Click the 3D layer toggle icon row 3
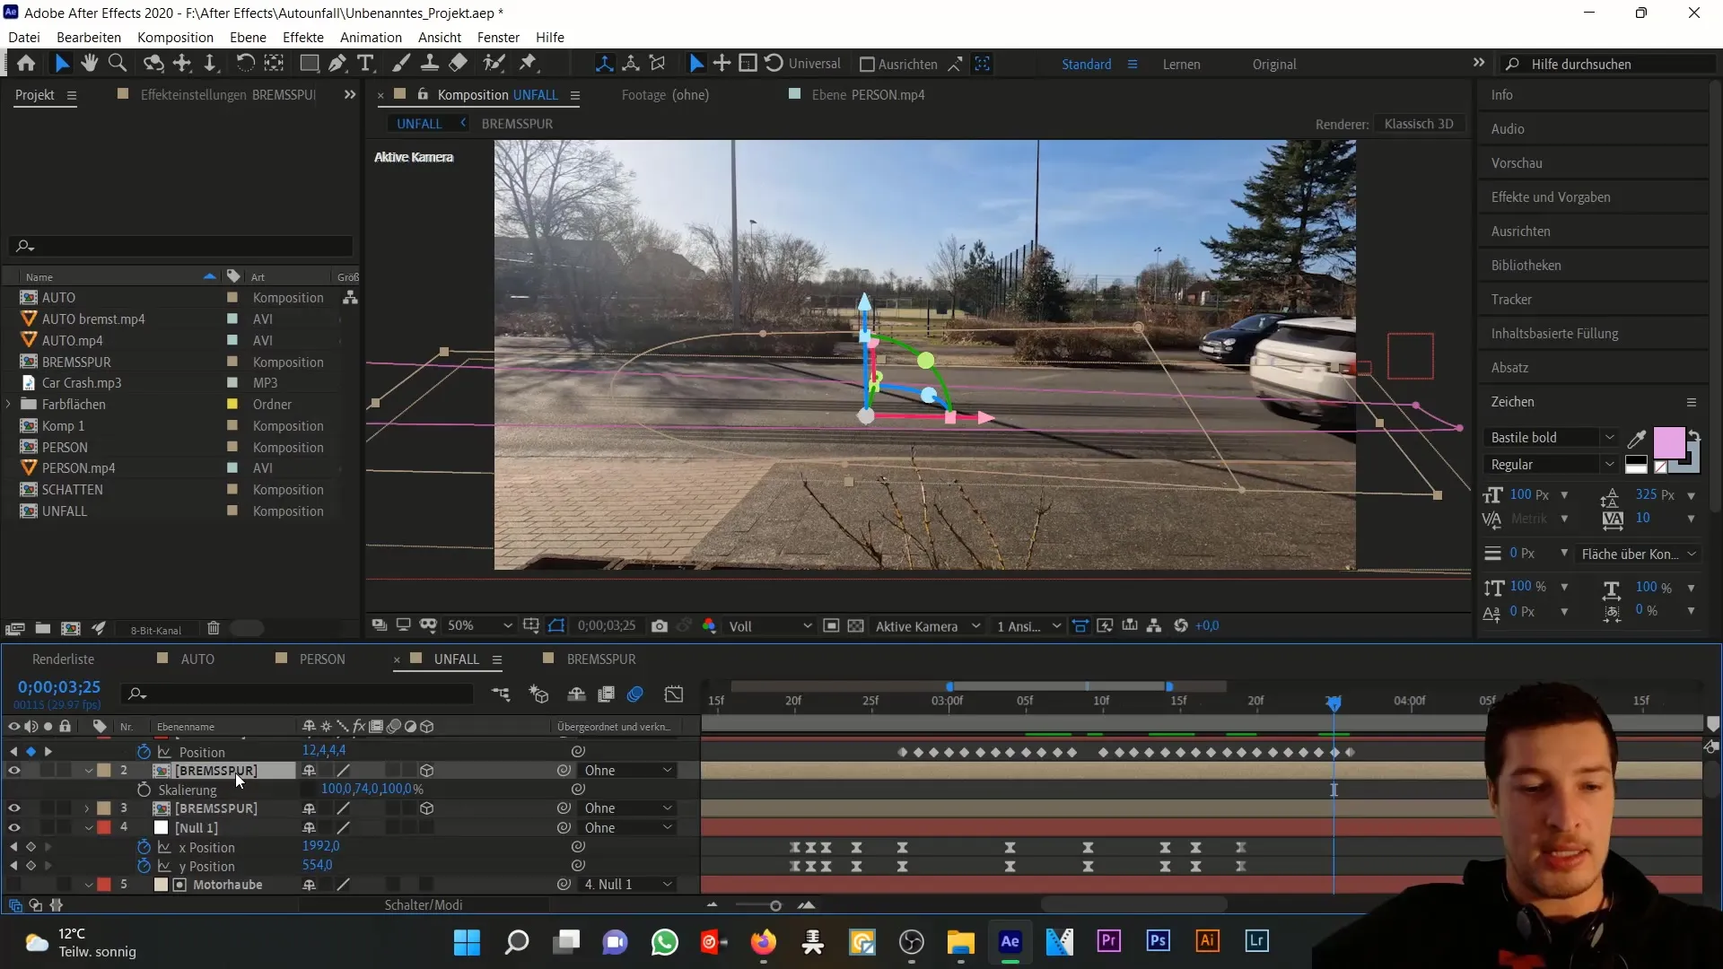1723x969 pixels. coord(427,808)
